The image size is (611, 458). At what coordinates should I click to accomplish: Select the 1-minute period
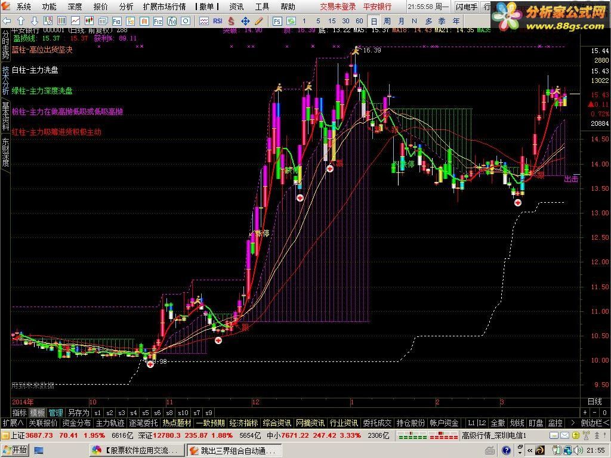coord(304,21)
